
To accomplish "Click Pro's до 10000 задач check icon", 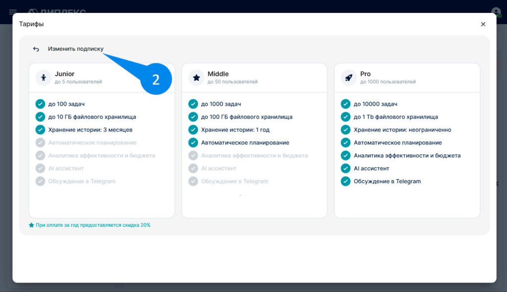I will pyautogui.click(x=346, y=104).
